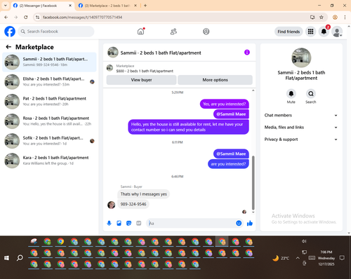Open weather widget showing 23°C

(281, 258)
